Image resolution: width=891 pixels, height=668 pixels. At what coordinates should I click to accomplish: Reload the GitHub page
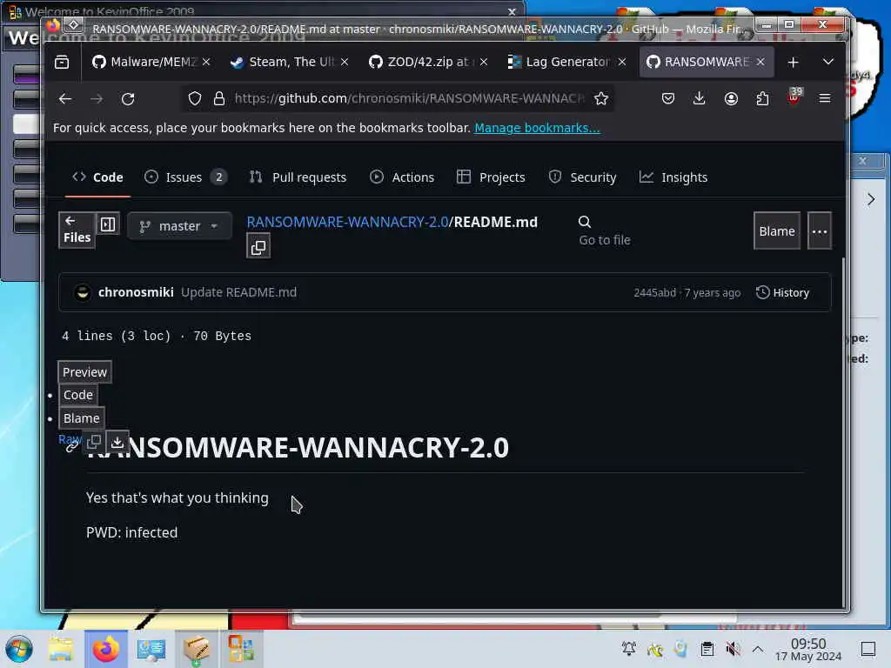pos(128,99)
